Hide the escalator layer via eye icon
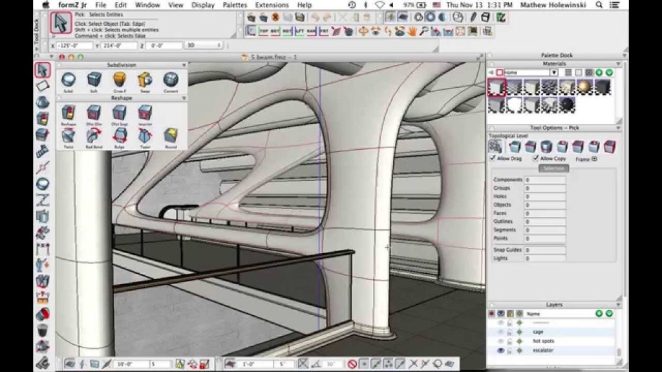The height and width of the screenshot is (372, 662). pyautogui.click(x=500, y=350)
